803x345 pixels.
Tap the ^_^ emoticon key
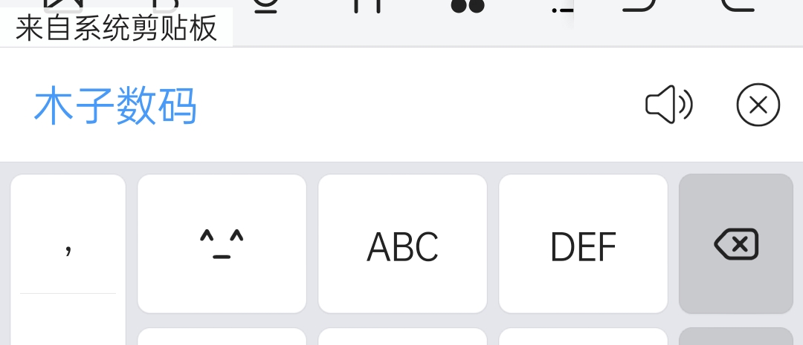(222, 244)
